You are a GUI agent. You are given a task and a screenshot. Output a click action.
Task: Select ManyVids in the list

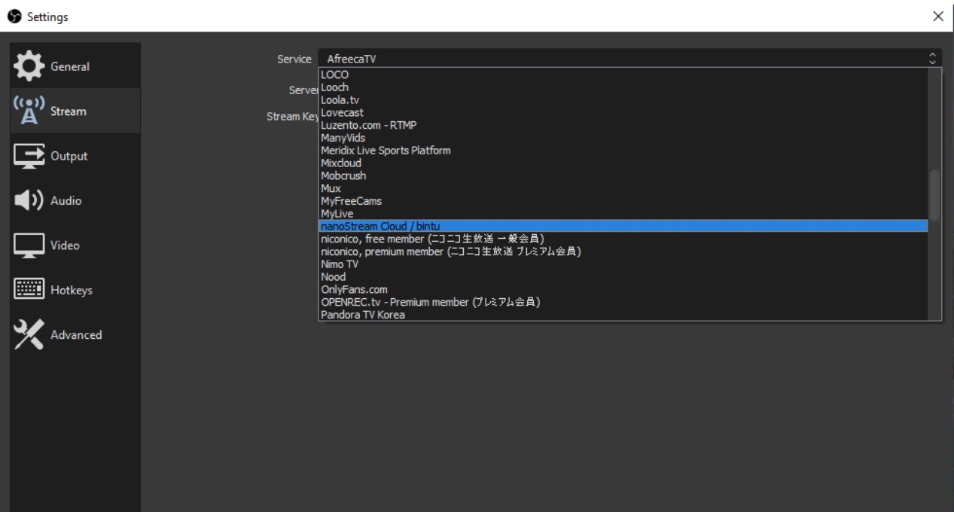click(x=623, y=138)
